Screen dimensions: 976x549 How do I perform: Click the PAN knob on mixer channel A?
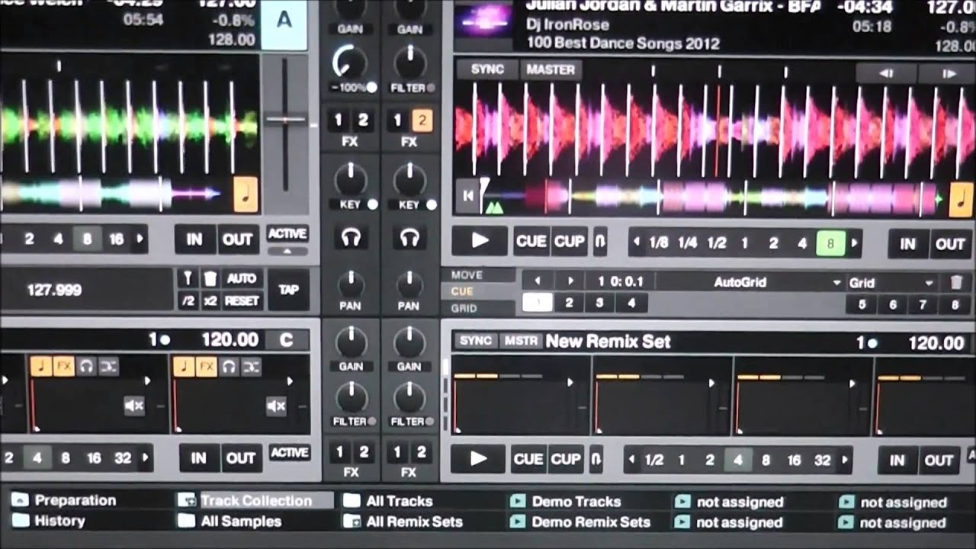tap(350, 284)
